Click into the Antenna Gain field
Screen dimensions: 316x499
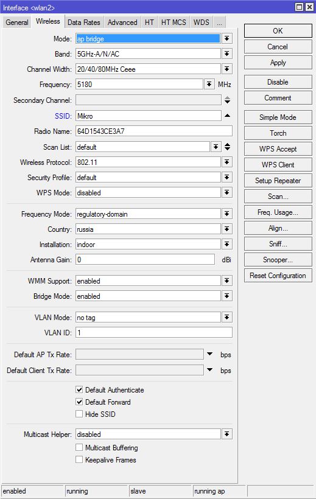coord(145,260)
